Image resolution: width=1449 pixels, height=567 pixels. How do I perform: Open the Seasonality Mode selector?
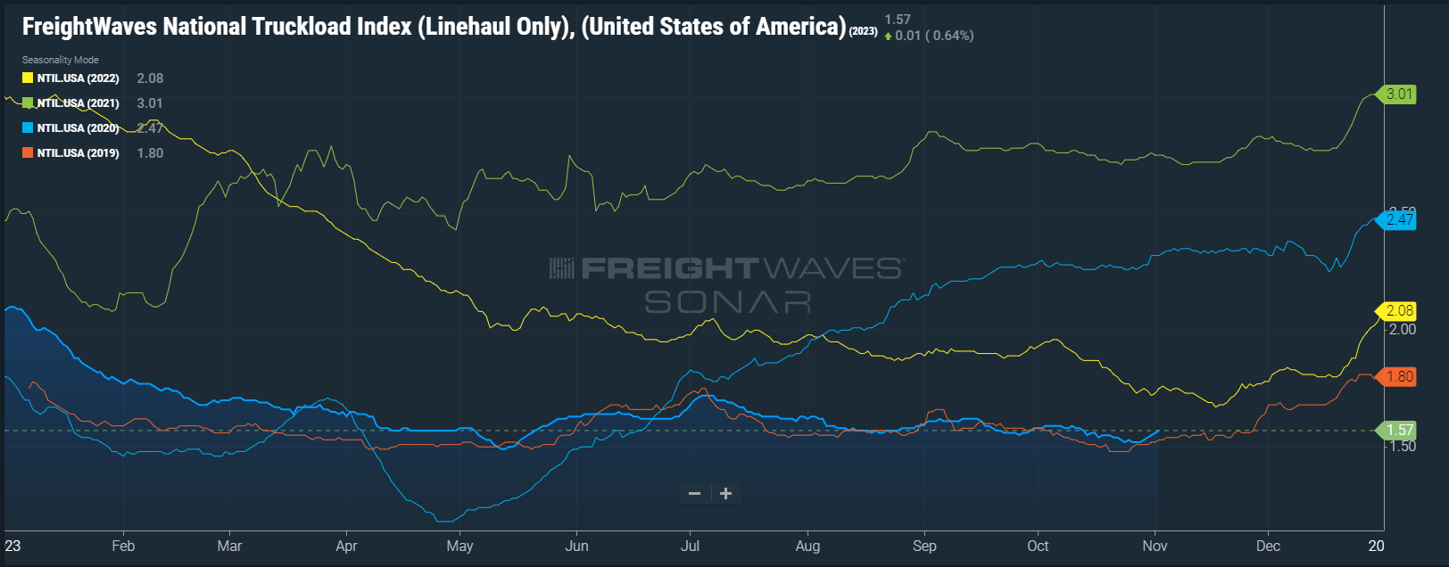pos(60,60)
